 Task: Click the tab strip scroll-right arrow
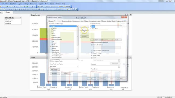tap(126, 21)
